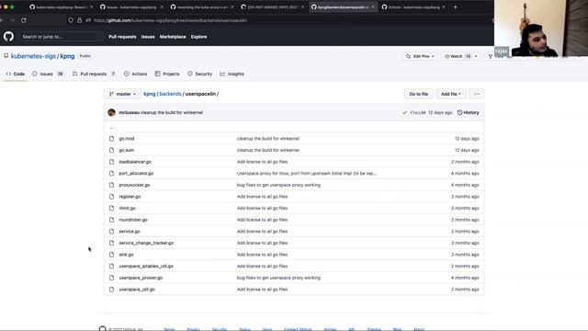
Task: Open Pull requests in top navigation
Action: click(x=122, y=37)
